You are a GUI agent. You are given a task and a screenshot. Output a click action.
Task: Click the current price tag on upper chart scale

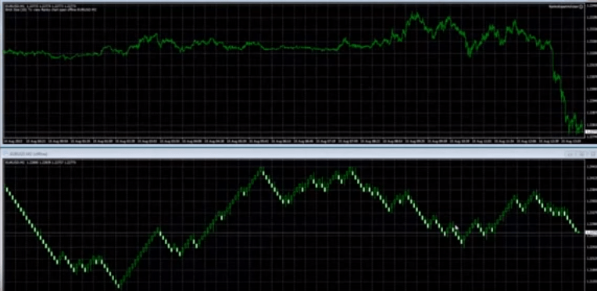coord(591,132)
